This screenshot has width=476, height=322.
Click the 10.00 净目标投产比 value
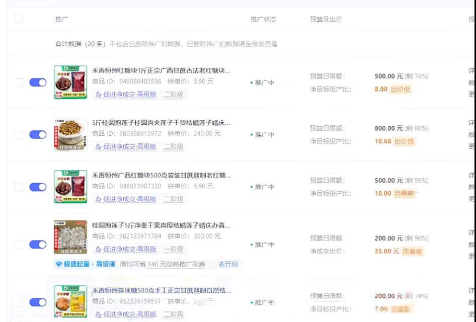click(x=383, y=194)
